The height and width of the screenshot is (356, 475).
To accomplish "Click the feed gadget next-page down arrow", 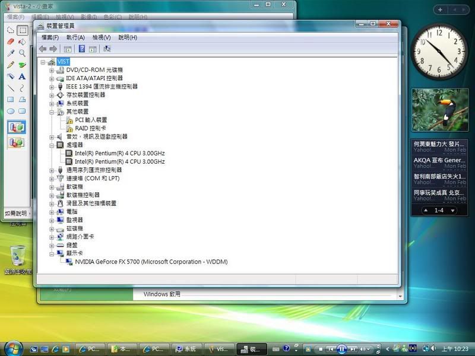I will 452,211.
